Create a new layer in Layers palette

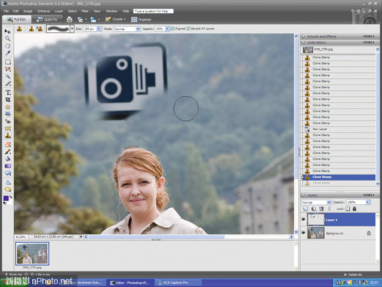point(305,209)
